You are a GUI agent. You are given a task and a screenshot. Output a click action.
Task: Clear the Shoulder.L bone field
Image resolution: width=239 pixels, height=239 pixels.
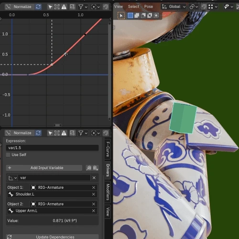pos(94,194)
